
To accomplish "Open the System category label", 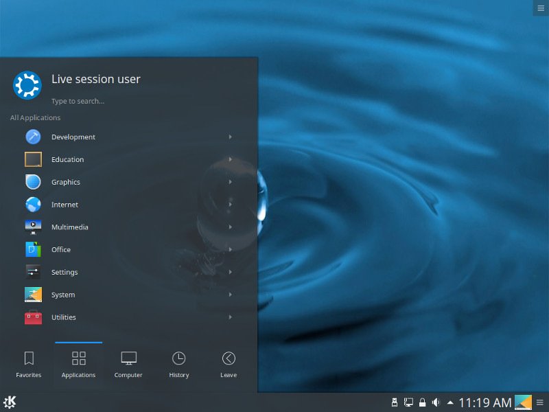I will click(63, 295).
